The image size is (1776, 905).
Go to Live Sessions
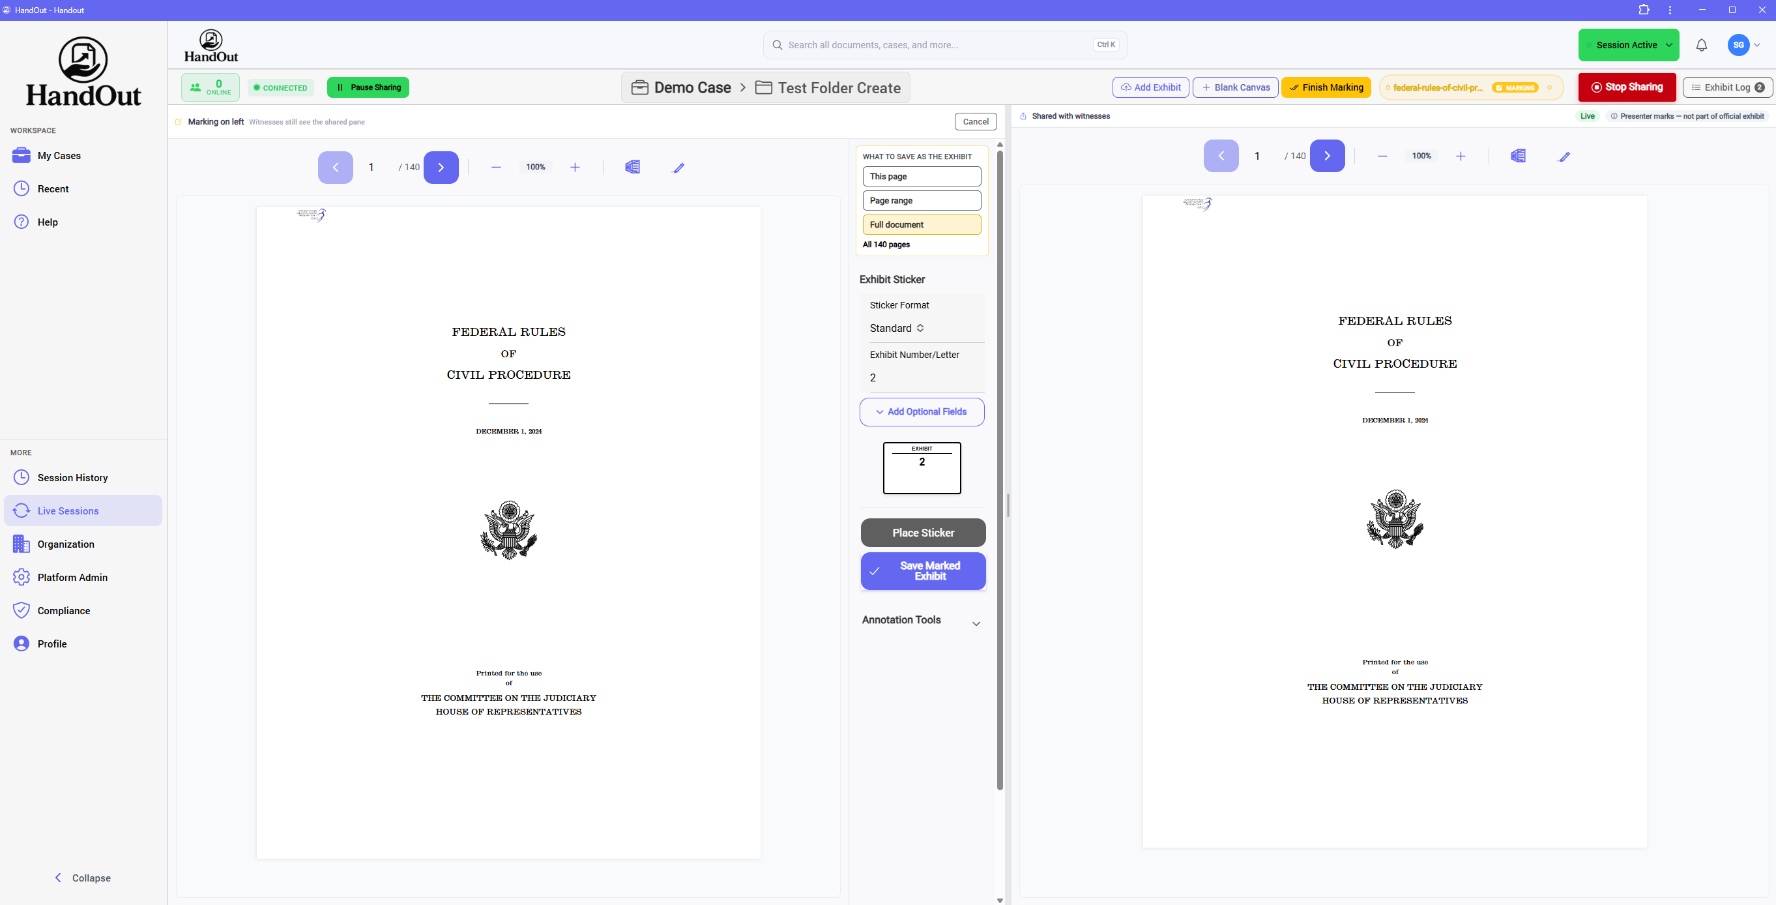83,511
